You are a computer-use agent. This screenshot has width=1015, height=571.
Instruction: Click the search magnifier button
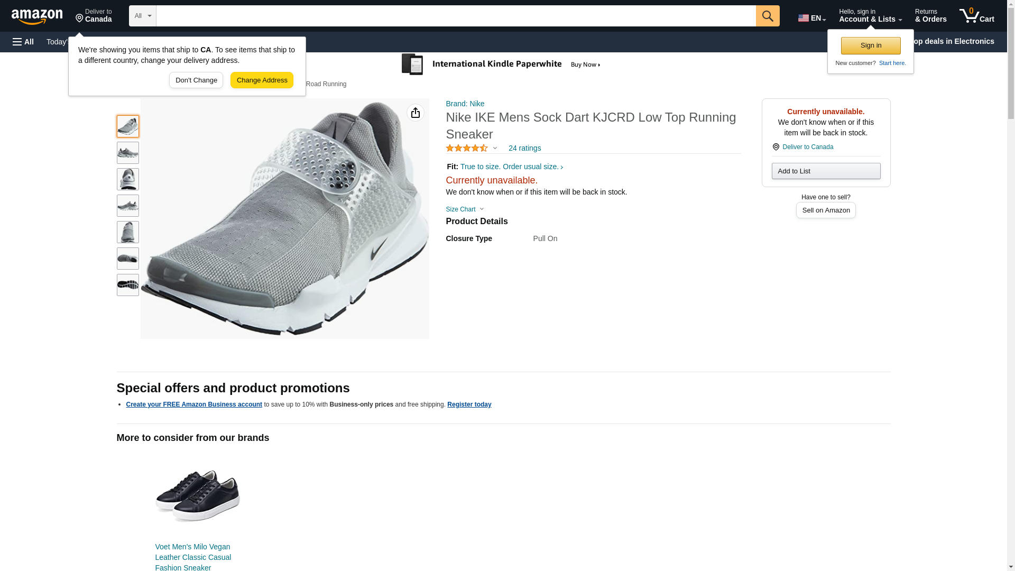pos(768,16)
